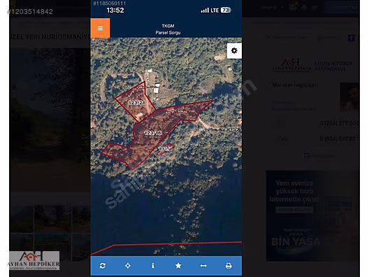Click Ayhan Hepdiker logo at bottom left
The image size is (369, 277).
(x=34, y=260)
